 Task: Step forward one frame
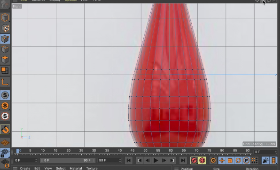pyautogui.click(x=164, y=160)
